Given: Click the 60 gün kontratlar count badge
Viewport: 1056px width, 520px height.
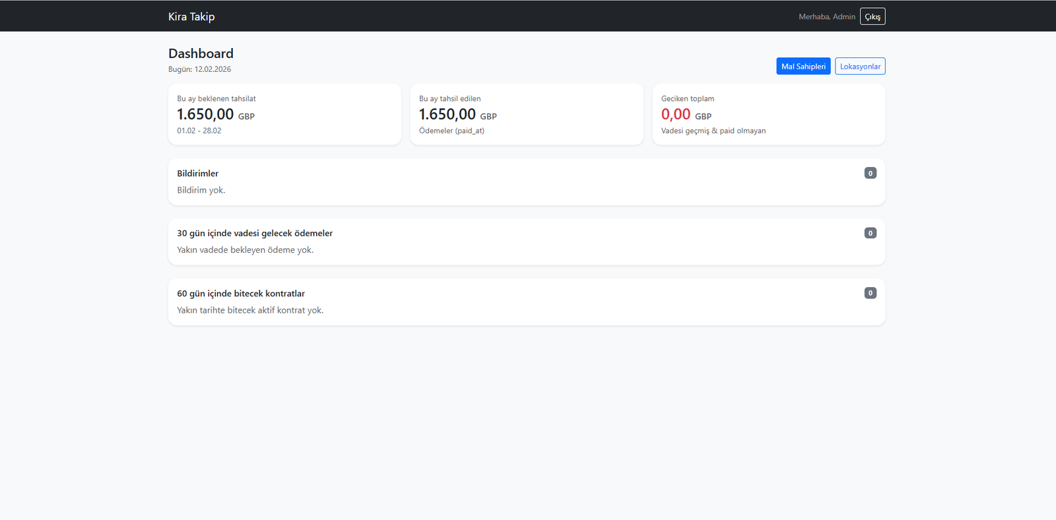Looking at the screenshot, I should (x=870, y=293).
